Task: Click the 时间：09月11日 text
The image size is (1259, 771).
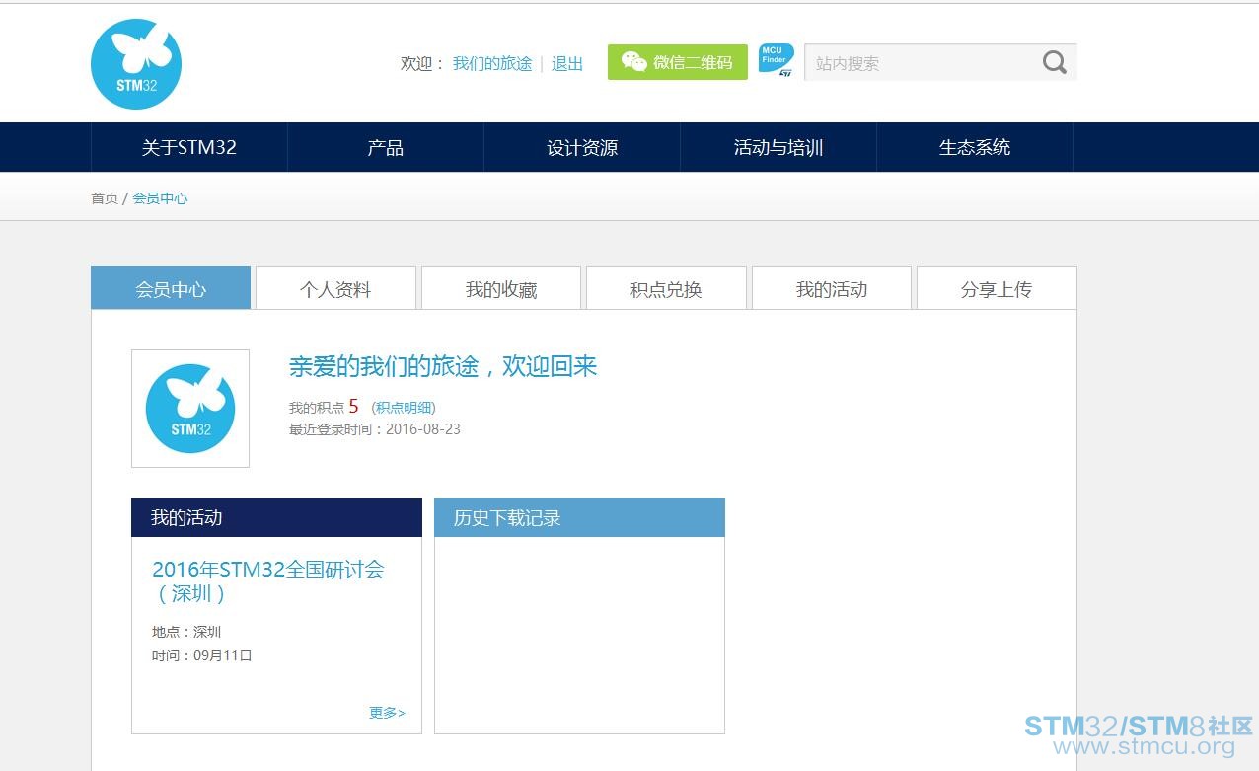Action: (202, 655)
